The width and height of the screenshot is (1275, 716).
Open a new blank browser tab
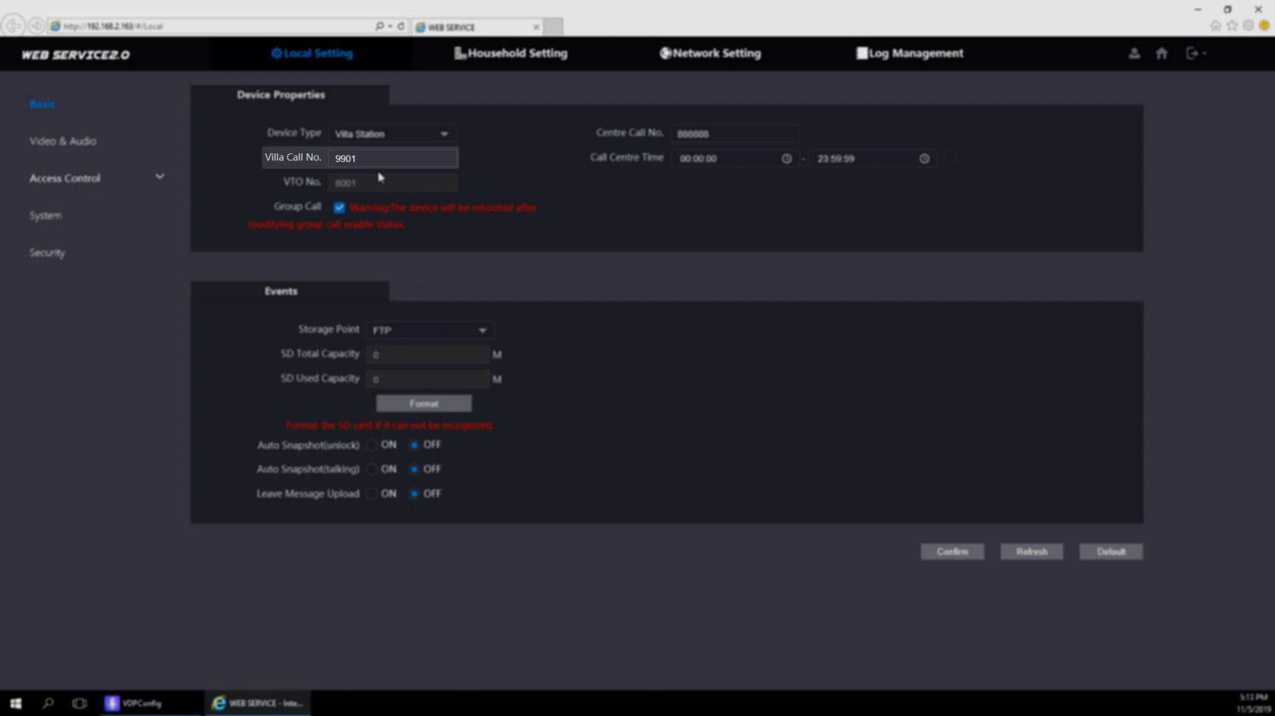[x=553, y=27]
